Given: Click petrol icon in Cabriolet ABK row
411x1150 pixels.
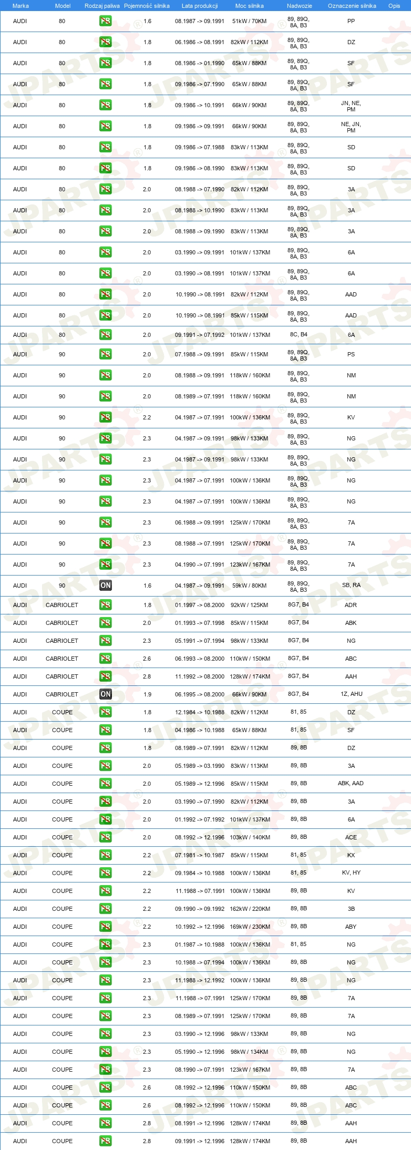Looking at the screenshot, I should [106, 623].
